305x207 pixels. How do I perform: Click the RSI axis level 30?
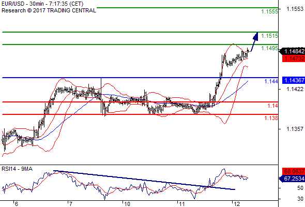(x=300, y=199)
